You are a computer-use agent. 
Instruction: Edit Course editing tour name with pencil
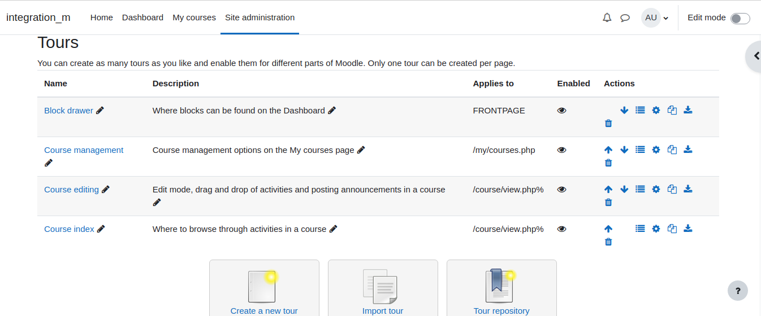click(x=106, y=190)
